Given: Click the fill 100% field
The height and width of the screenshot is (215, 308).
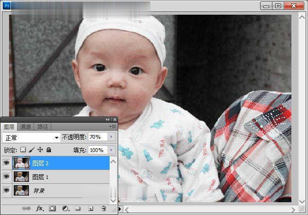Looking at the screenshot, I should click(x=98, y=150).
